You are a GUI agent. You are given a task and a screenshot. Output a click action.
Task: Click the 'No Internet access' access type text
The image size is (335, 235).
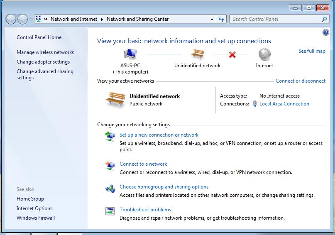(x=279, y=96)
